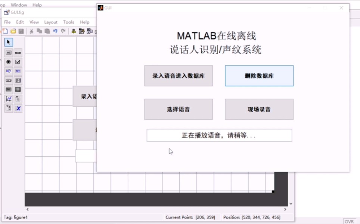The width and height of the screenshot is (360, 224).
Task: Select the Pop-up Menu component tool
Action: coord(8,80)
